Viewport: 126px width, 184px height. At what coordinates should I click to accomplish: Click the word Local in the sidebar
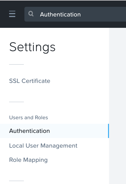pyautogui.click(x=16, y=146)
